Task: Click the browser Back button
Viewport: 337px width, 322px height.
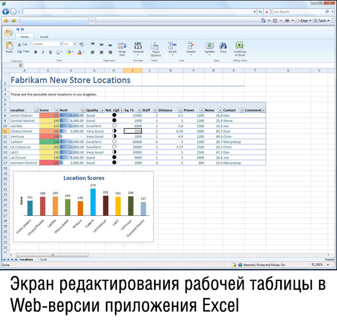Action: click(6, 12)
